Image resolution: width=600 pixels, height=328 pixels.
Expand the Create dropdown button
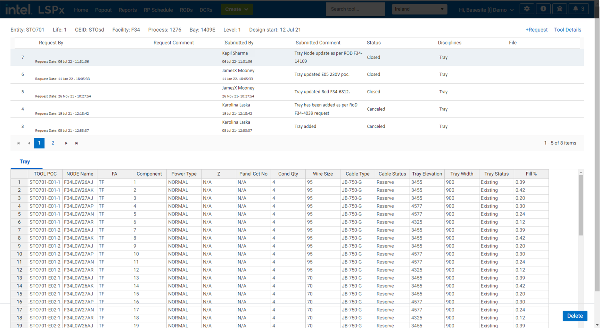pos(237,9)
